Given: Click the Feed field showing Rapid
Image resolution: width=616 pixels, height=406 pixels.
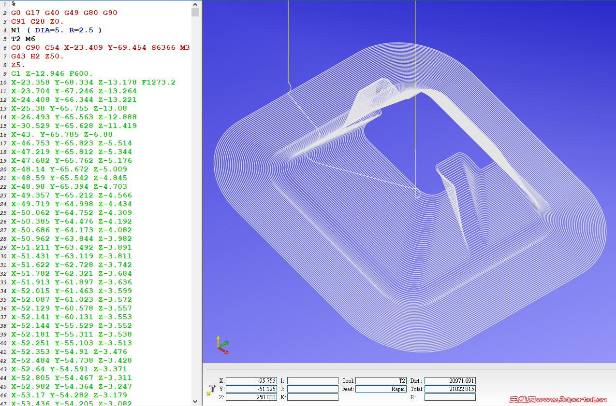Looking at the screenshot, I should [x=381, y=389].
